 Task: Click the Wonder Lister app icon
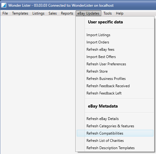[x=4, y=5]
